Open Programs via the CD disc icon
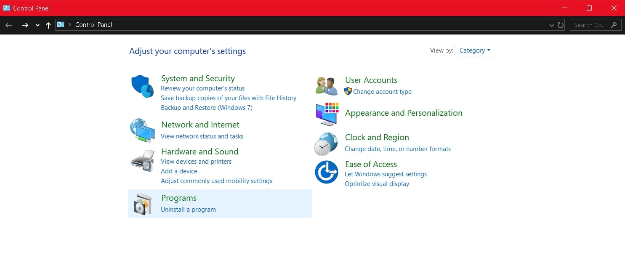This screenshot has width=625, height=255. pyautogui.click(x=142, y=203)
